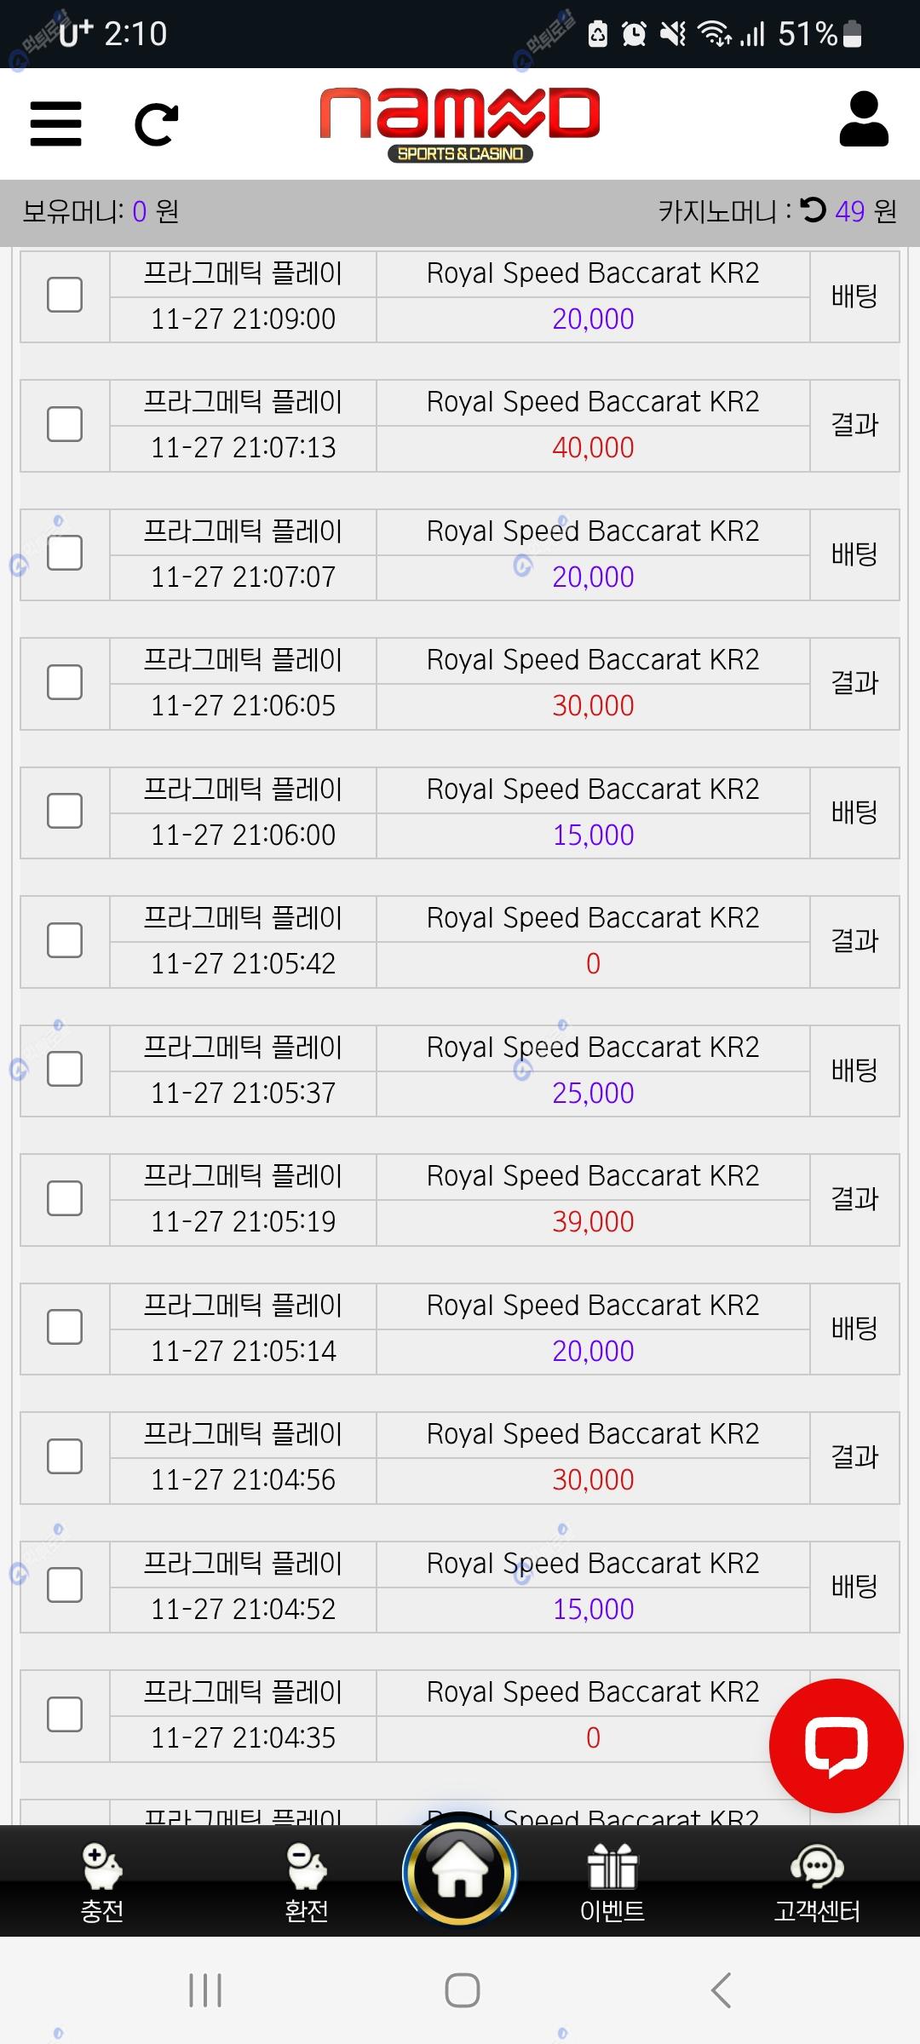The width and height of the screenshot is (920, 2044).
Task: Open the 환전 withdrawal tab
Action: (x=307, y=1884)
